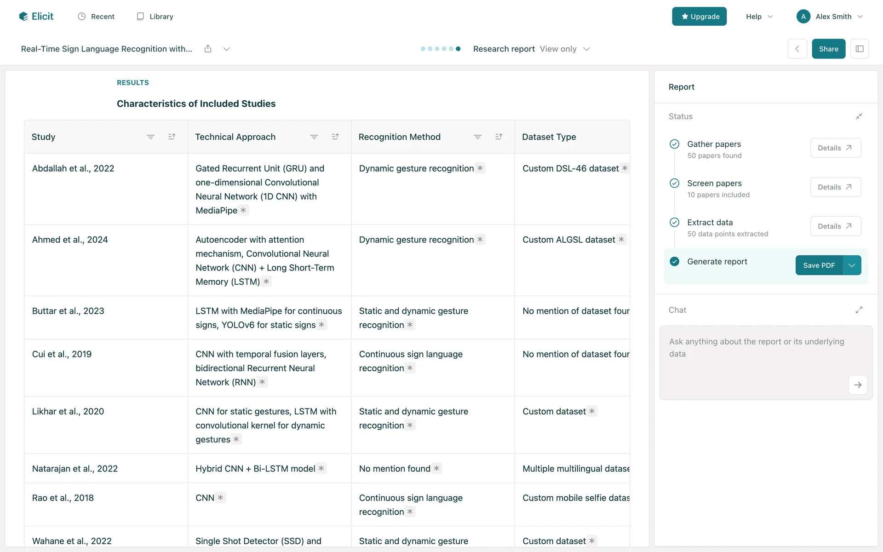Filter the Recognition Method column
This screenshot has height=552, width=883.
pyautogui.click(x=477, y=137)
